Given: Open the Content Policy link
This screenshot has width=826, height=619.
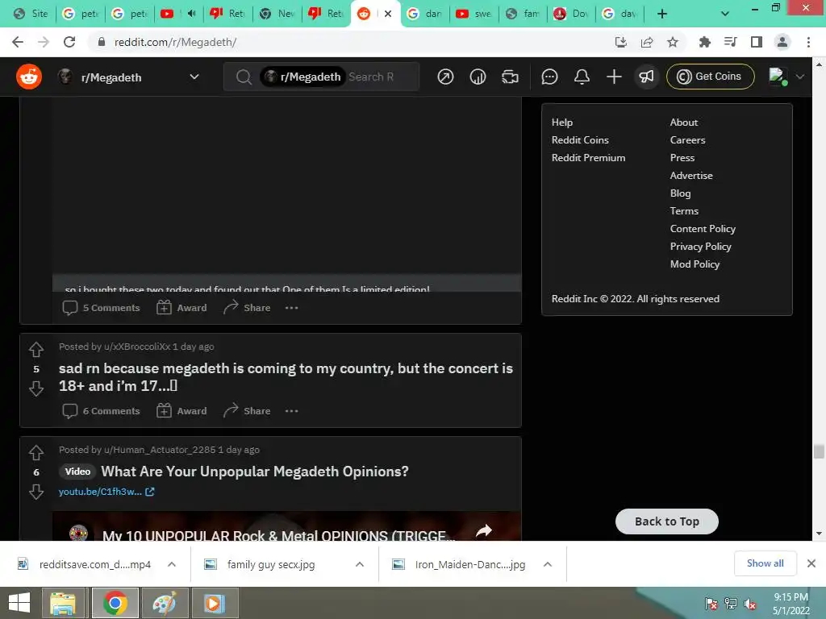Looking at the screenshot, I should pos(703,229).
